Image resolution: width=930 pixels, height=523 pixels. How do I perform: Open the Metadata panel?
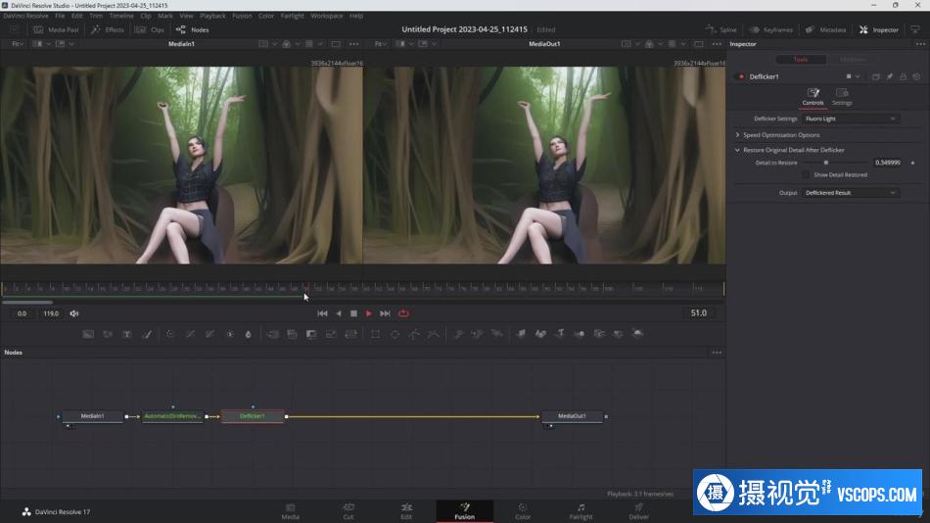click(825, 29)
